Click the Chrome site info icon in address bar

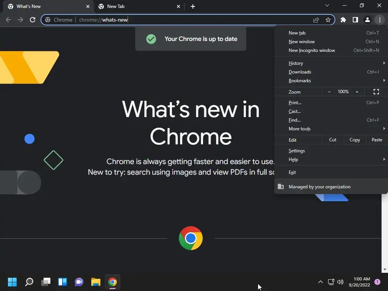(48, 20)
